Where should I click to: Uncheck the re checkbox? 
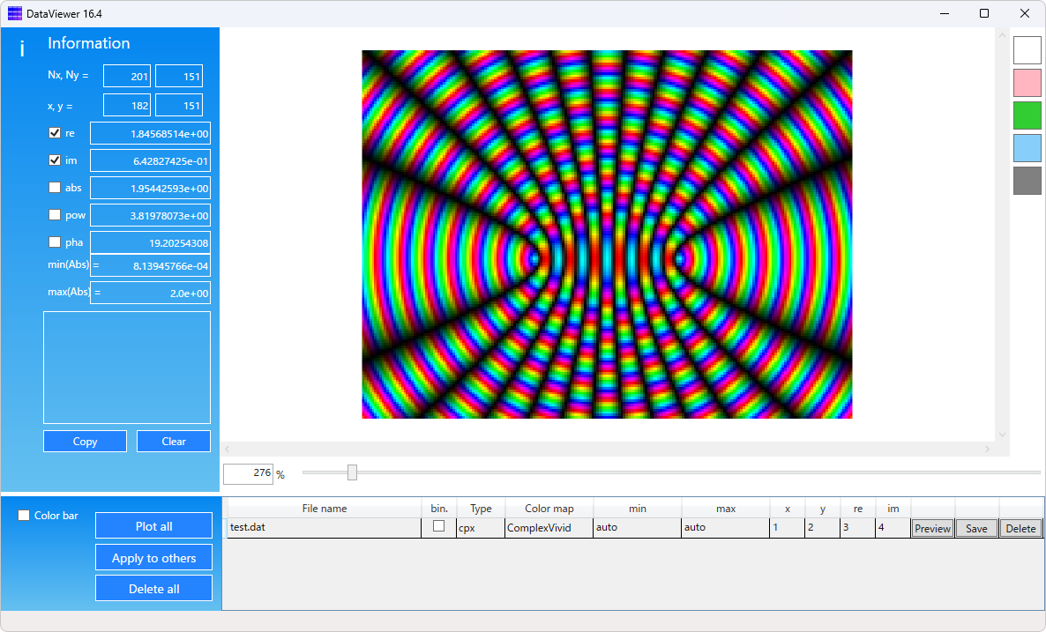(55, 133)
